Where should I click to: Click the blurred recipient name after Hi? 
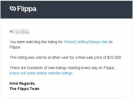click(21, 31)
